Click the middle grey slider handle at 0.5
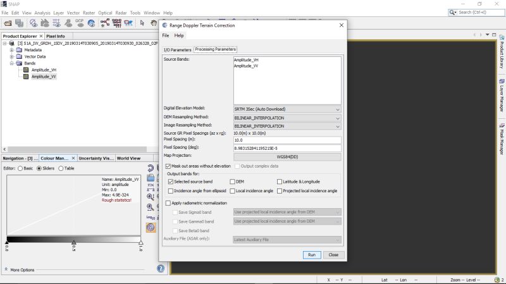Image resolution: width=506 pixels, height=284 pixels. [x=73, y=242]
